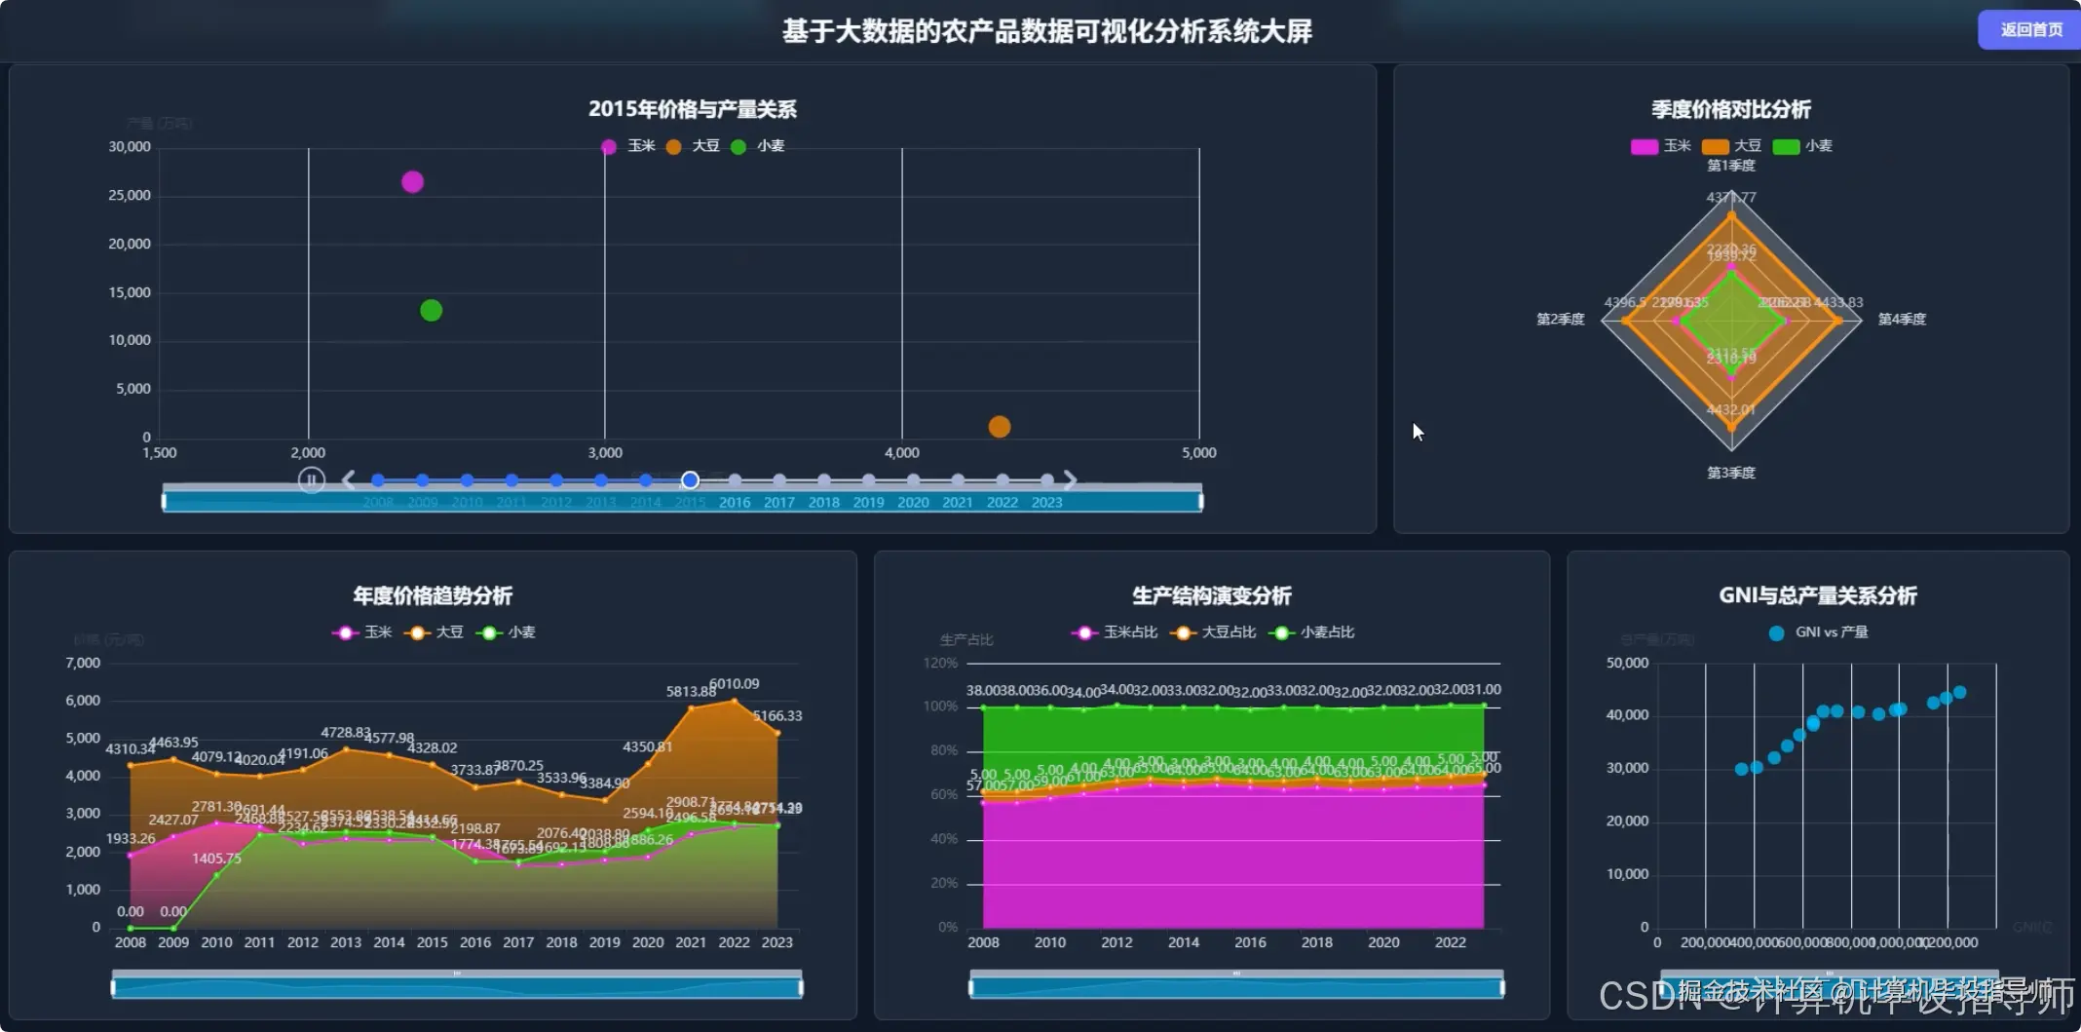Image resolution: width=2081 pixels, height=1032 pixels.
Task: Toggle 大豆 in radar chart legend
Action: tap(1731, 146)
